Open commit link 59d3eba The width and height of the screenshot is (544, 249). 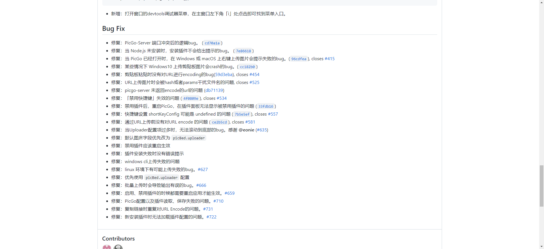pos(224,75)
